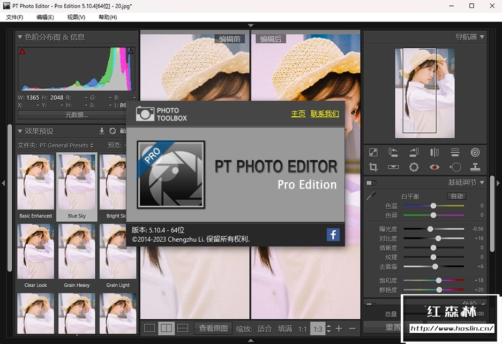Click the rotate left icon
Viewport: 502px width, 344px height.
(393, 153)
